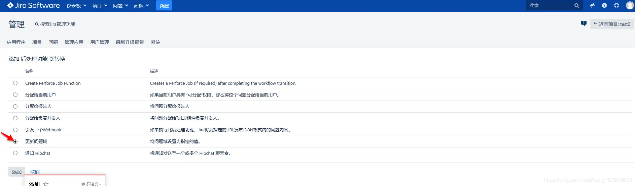Click the 取消 link
Viewport: 635px width, 186px height.
pyautogui.click(x=35, y=172)
